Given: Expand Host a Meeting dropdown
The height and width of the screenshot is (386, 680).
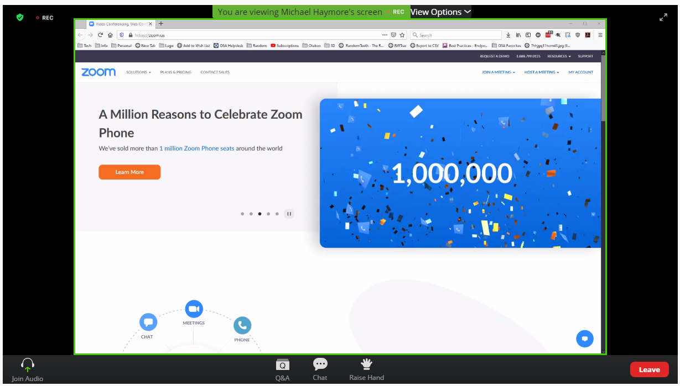Looking at the screenshot, I should 542,72.
